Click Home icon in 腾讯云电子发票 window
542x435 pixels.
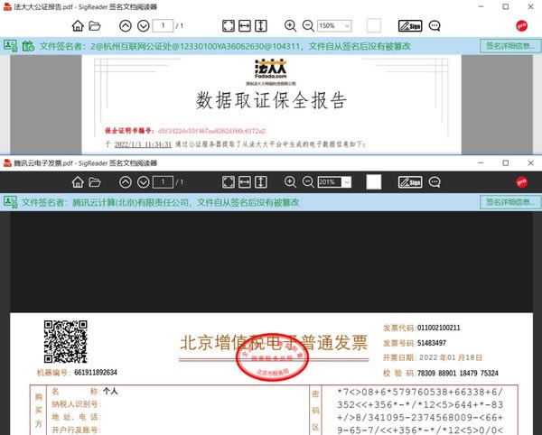[78, 182]
